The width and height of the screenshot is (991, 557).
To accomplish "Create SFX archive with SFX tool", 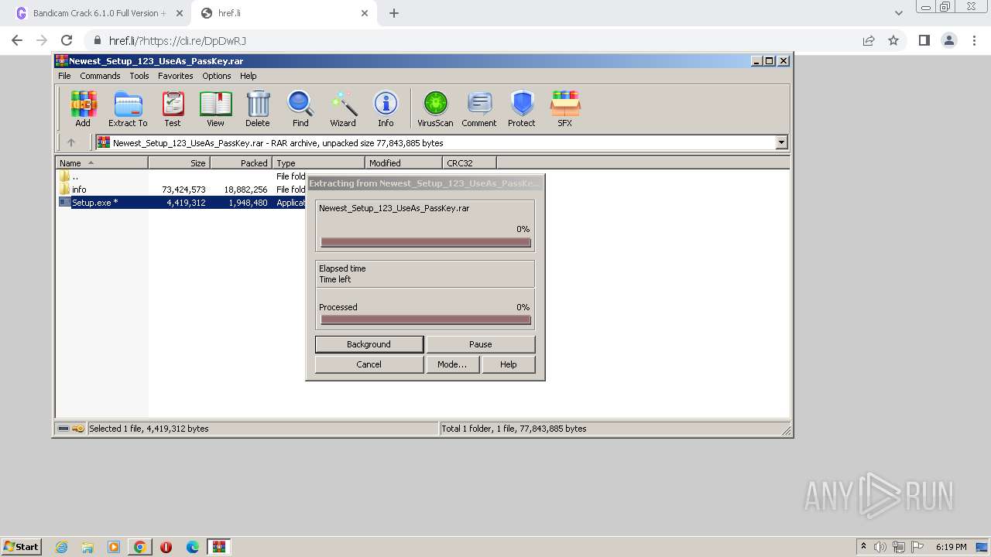I will pos(565,109).
